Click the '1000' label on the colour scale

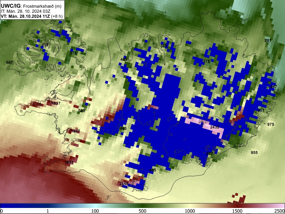190,211
